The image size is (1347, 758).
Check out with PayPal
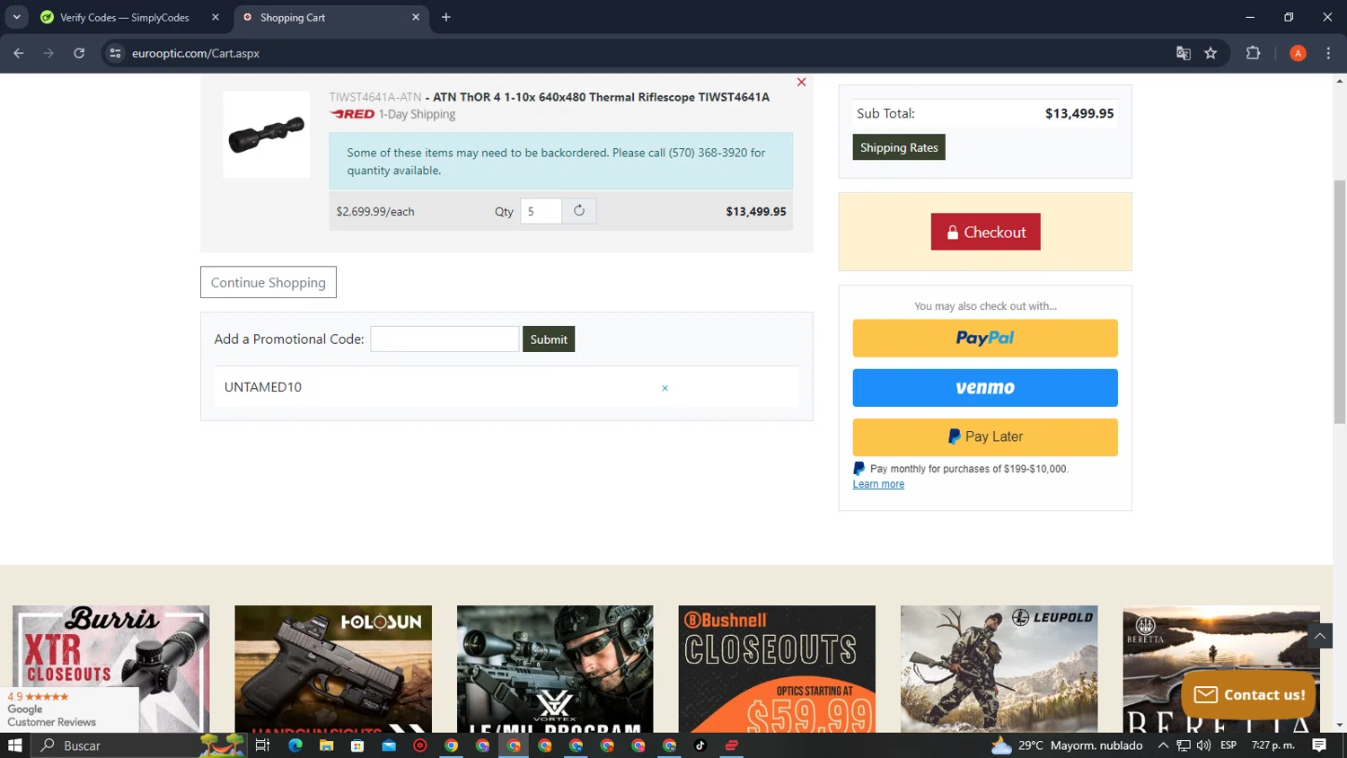984,339
